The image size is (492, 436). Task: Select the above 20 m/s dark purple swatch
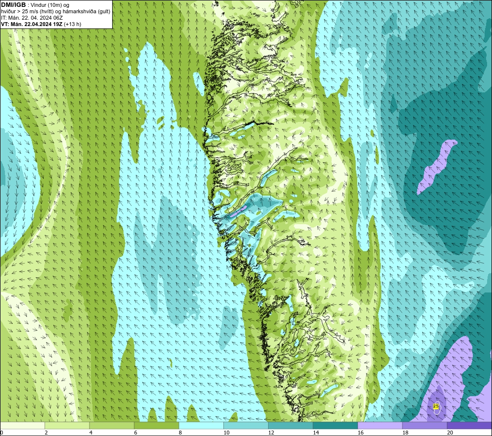[469, 425]
